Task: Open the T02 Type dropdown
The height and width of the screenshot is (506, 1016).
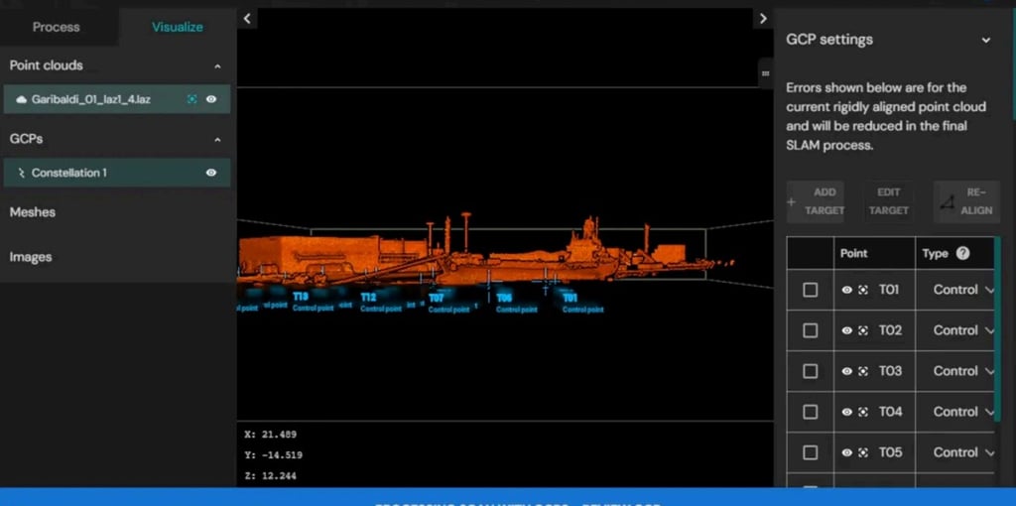Action: pos(962,331)
